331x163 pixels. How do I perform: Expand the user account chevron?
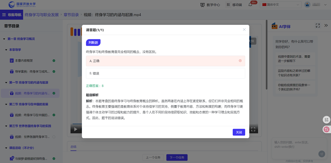click(x=325, y=5)
